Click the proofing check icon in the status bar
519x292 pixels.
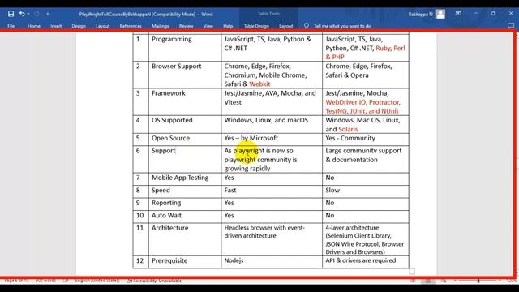click(x=66, y=281)
